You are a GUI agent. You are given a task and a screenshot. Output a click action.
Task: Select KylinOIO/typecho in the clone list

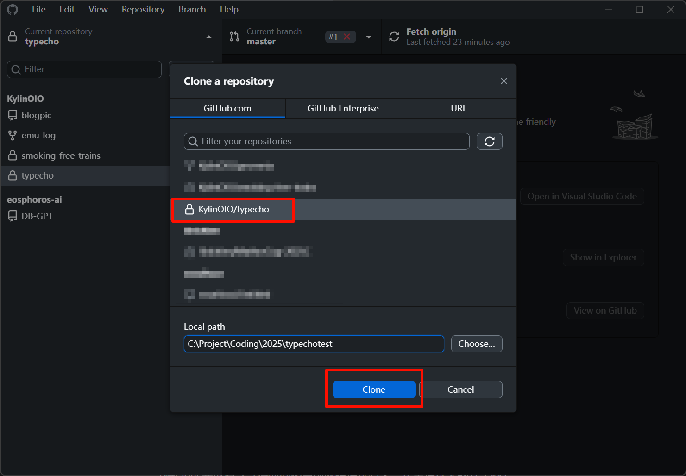tap(343, 210)
